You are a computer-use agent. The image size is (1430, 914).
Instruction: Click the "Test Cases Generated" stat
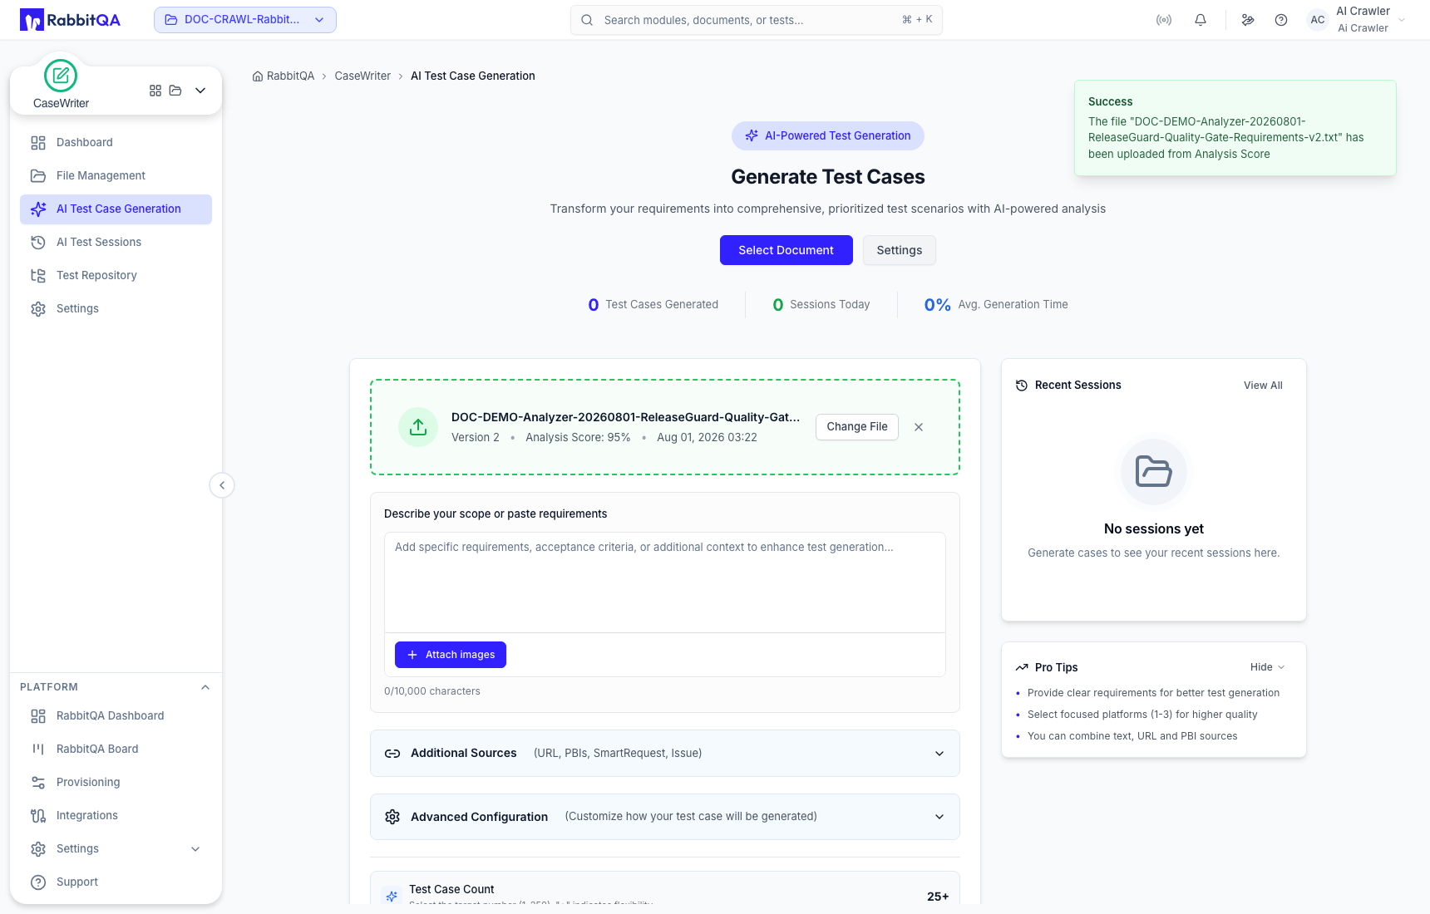tap(653, 305)
